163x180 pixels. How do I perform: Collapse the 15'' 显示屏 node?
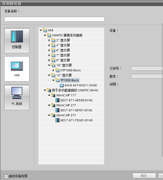pos(49,75)
